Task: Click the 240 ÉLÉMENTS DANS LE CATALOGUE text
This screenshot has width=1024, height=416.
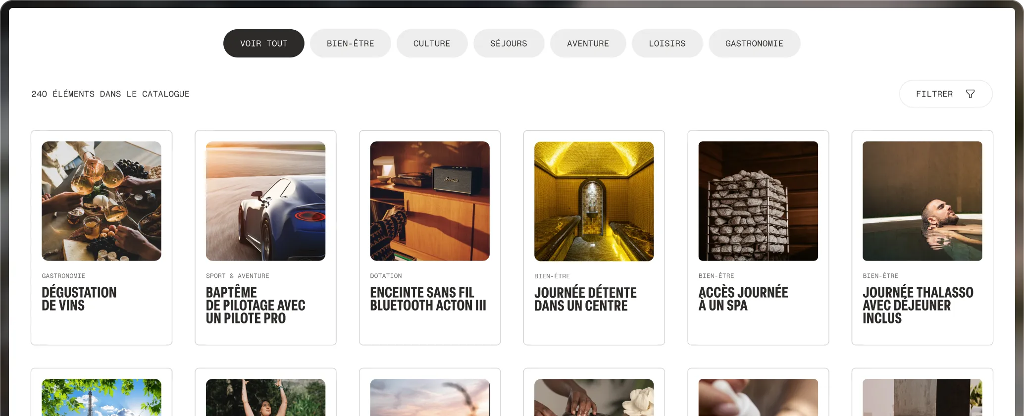Action: tap(110, 94)
